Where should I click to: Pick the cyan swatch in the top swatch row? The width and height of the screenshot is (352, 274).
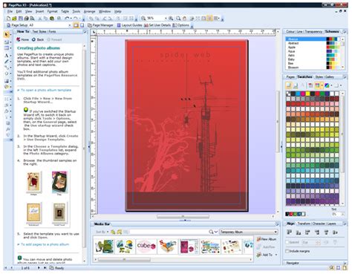click(298, 94)
